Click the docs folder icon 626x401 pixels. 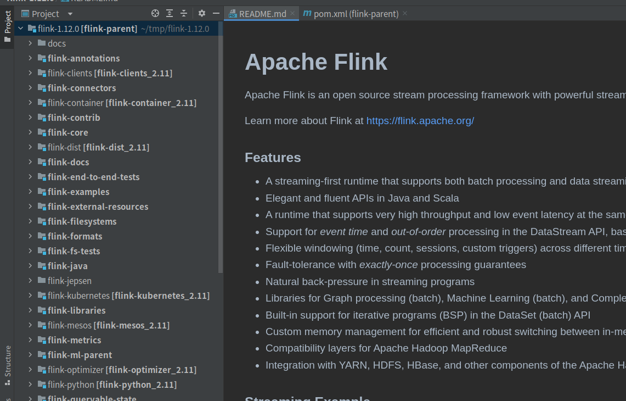pyautogui.click(x=42, y=43)
